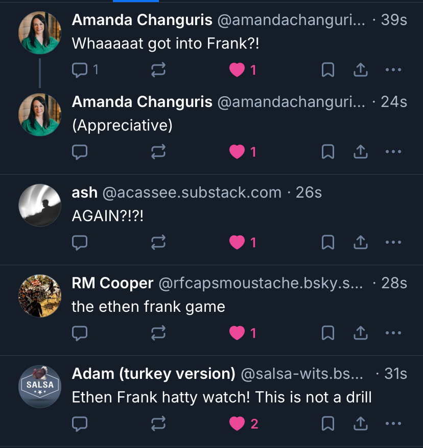Reply to RM Cooper's post

coord(80,333)
